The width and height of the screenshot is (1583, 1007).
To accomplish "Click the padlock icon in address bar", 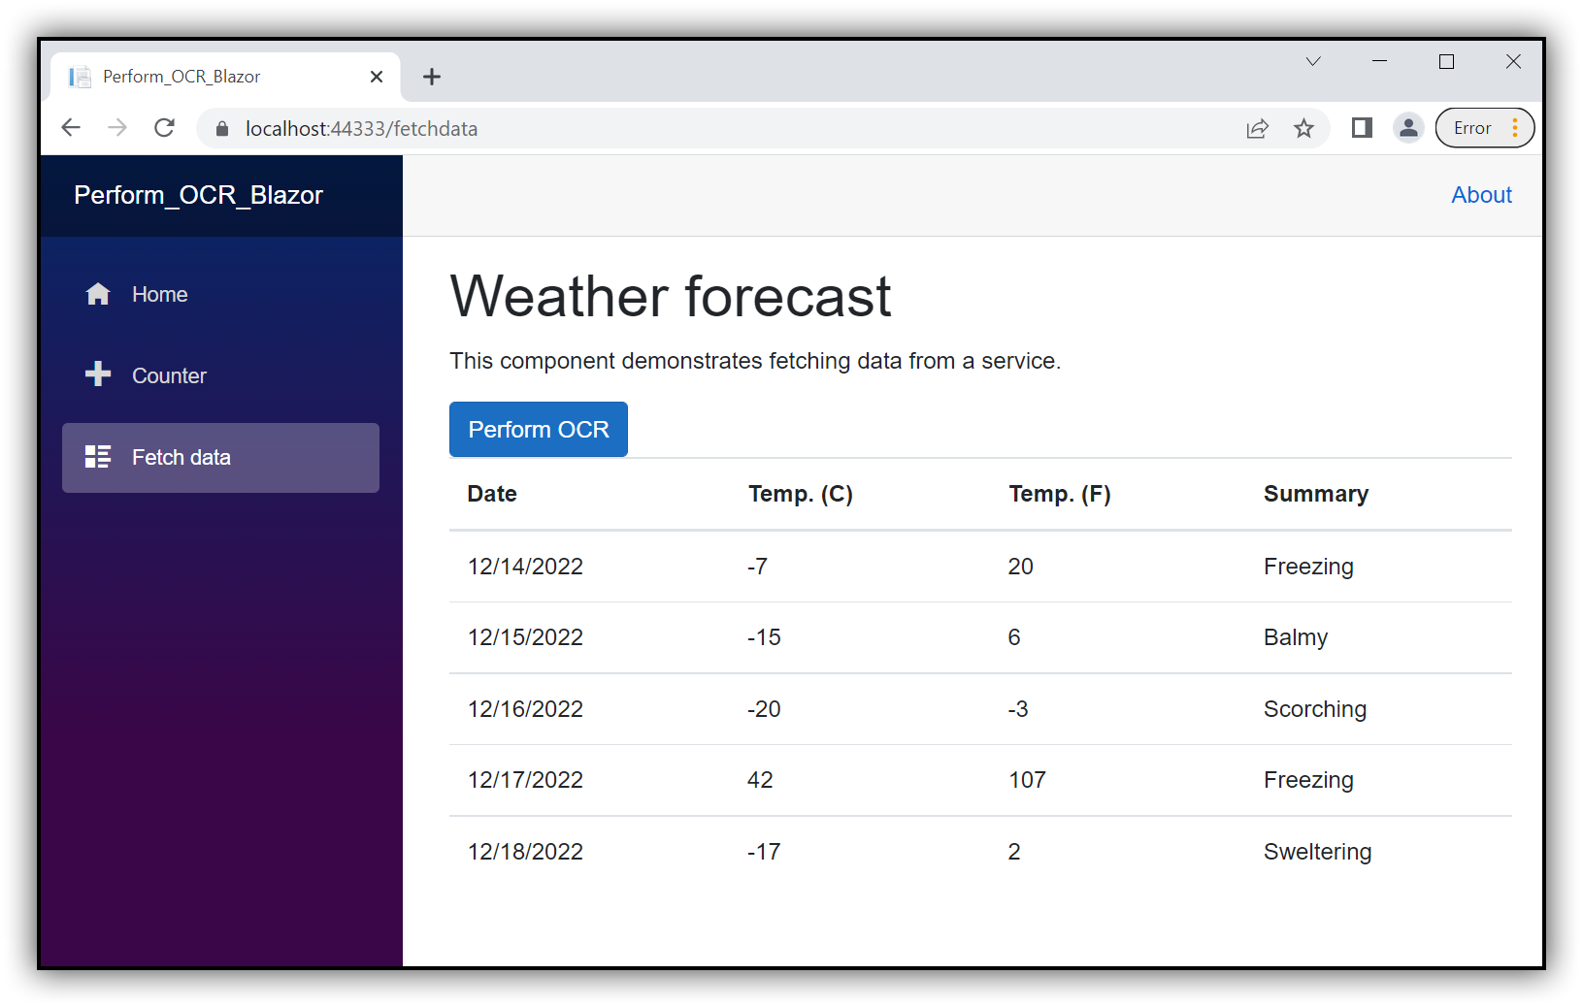I will point(221,127).
